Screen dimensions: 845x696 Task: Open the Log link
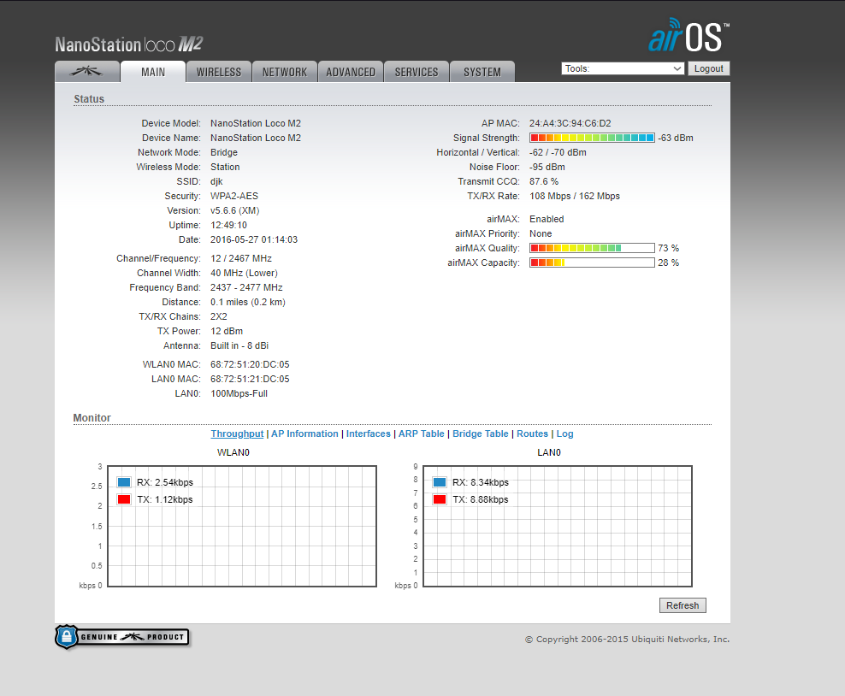point(564,434)
